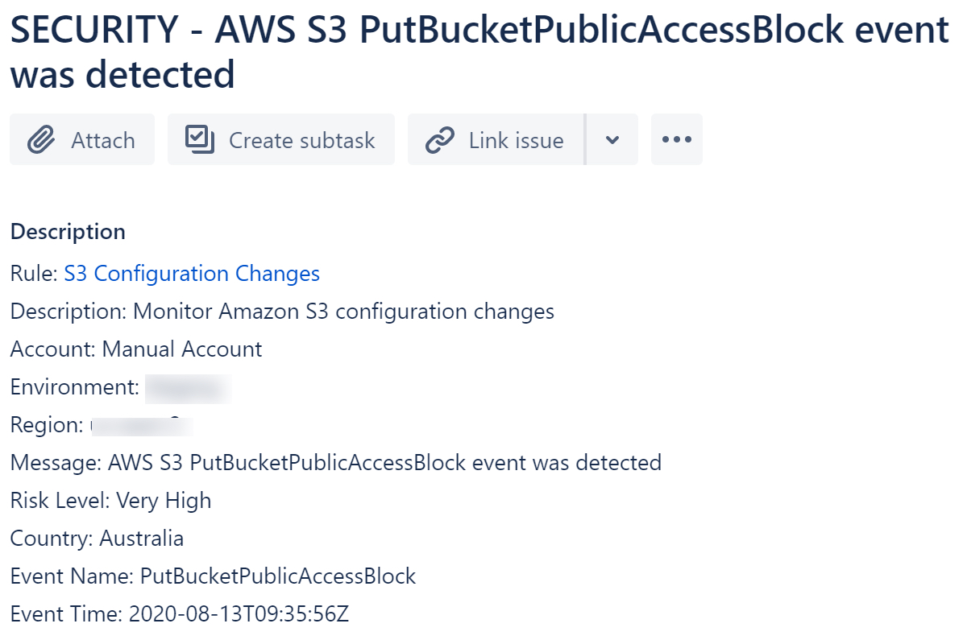Click the paperclip Attach icon
The image size is (963, 640).
(39, 139)
